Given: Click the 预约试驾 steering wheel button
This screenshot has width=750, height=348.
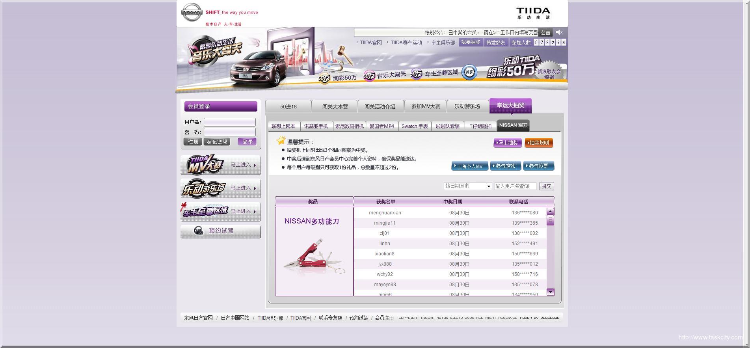Looking at the screenshot, I should [221, 231].
